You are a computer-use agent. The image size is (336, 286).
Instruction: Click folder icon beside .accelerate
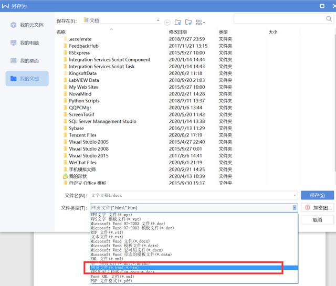[65, 39]
